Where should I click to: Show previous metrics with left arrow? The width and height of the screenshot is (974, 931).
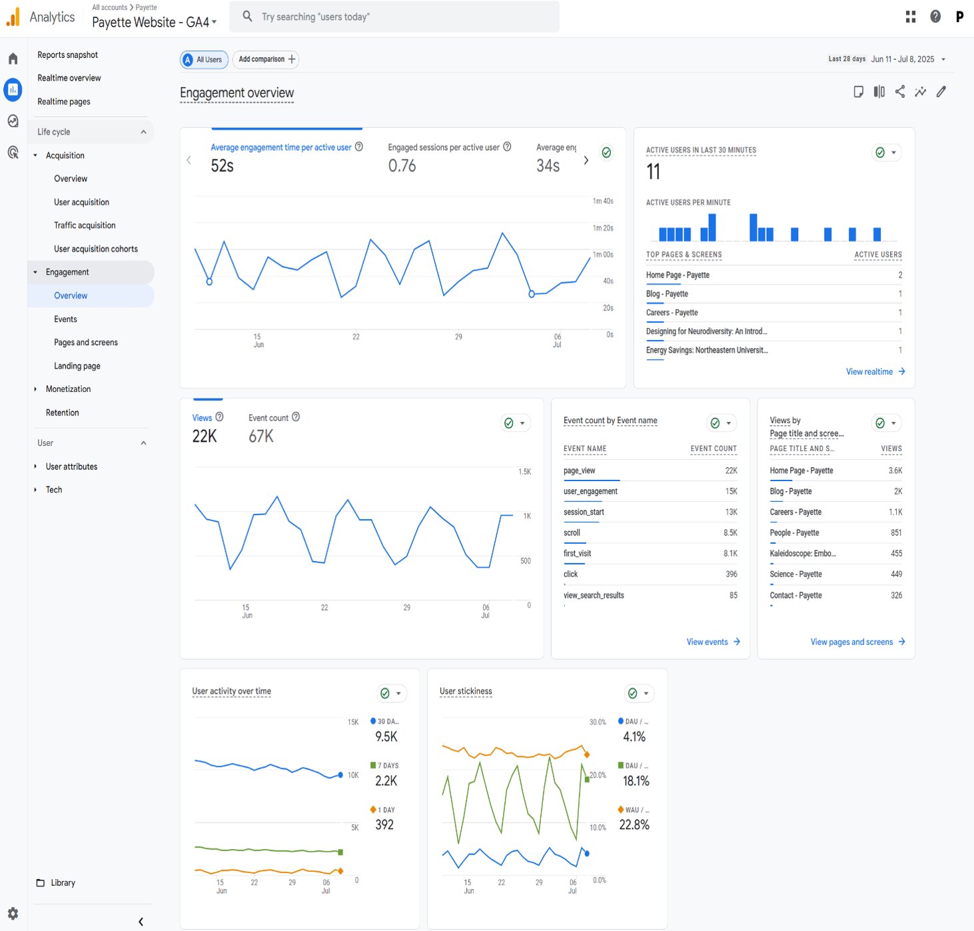189,160
